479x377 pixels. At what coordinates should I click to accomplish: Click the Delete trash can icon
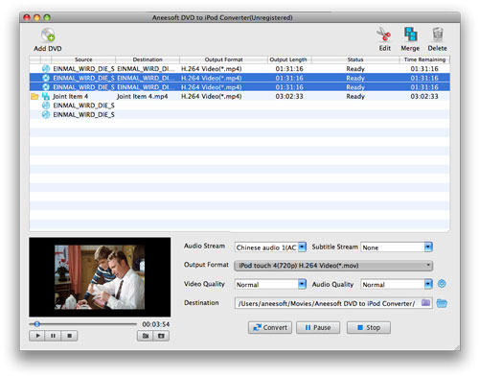tap(438, 35)
